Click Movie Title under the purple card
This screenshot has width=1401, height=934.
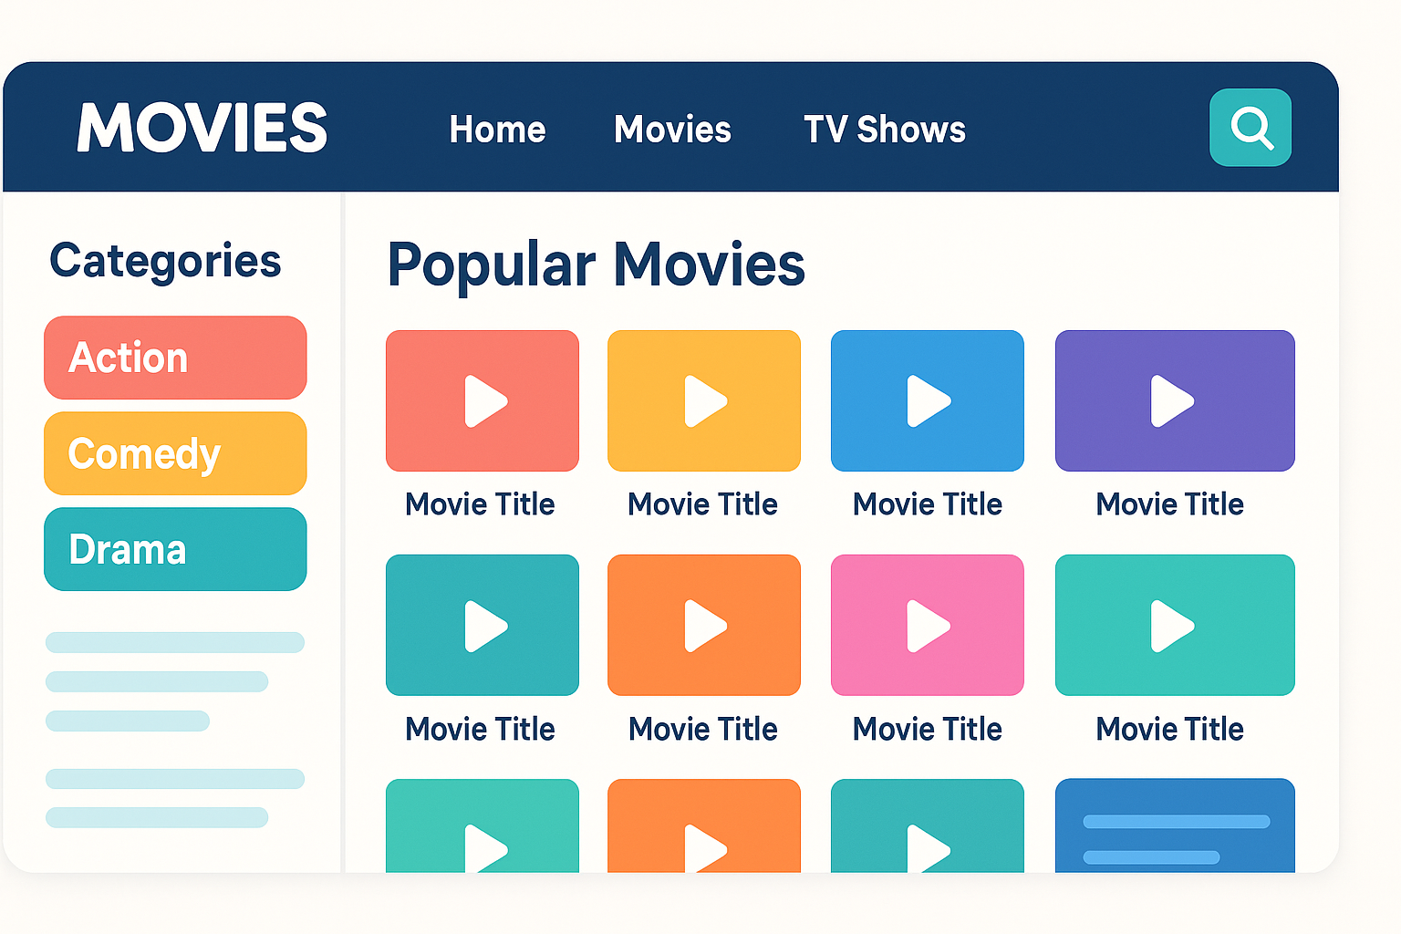click(1170, 504)
